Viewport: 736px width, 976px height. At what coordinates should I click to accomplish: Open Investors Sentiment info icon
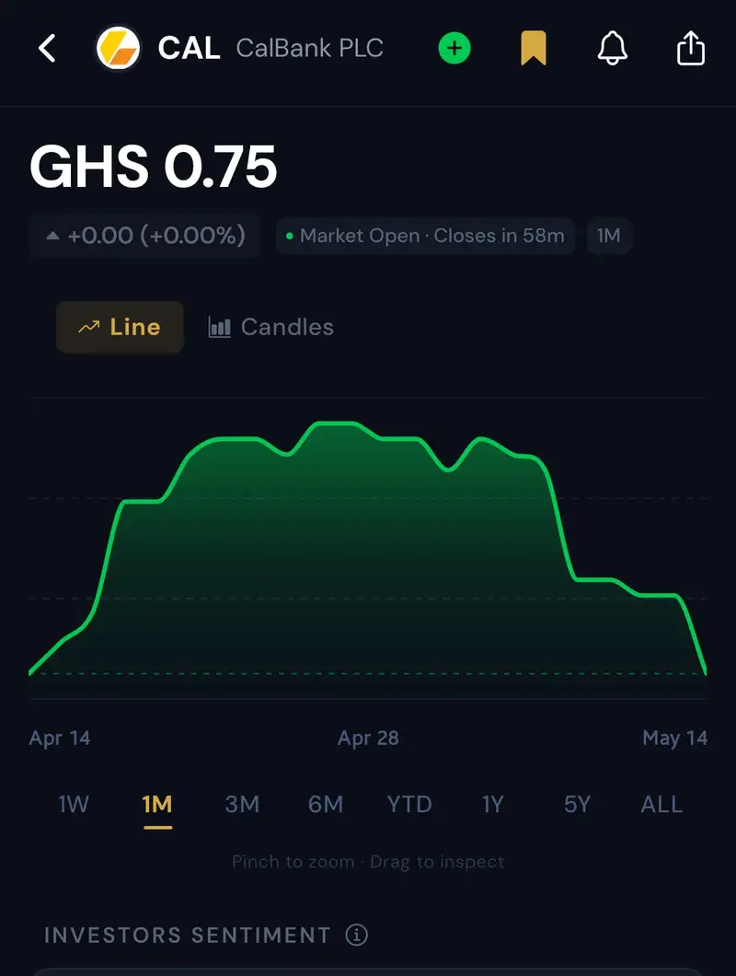pyautogui.click(x=356, y=935)
